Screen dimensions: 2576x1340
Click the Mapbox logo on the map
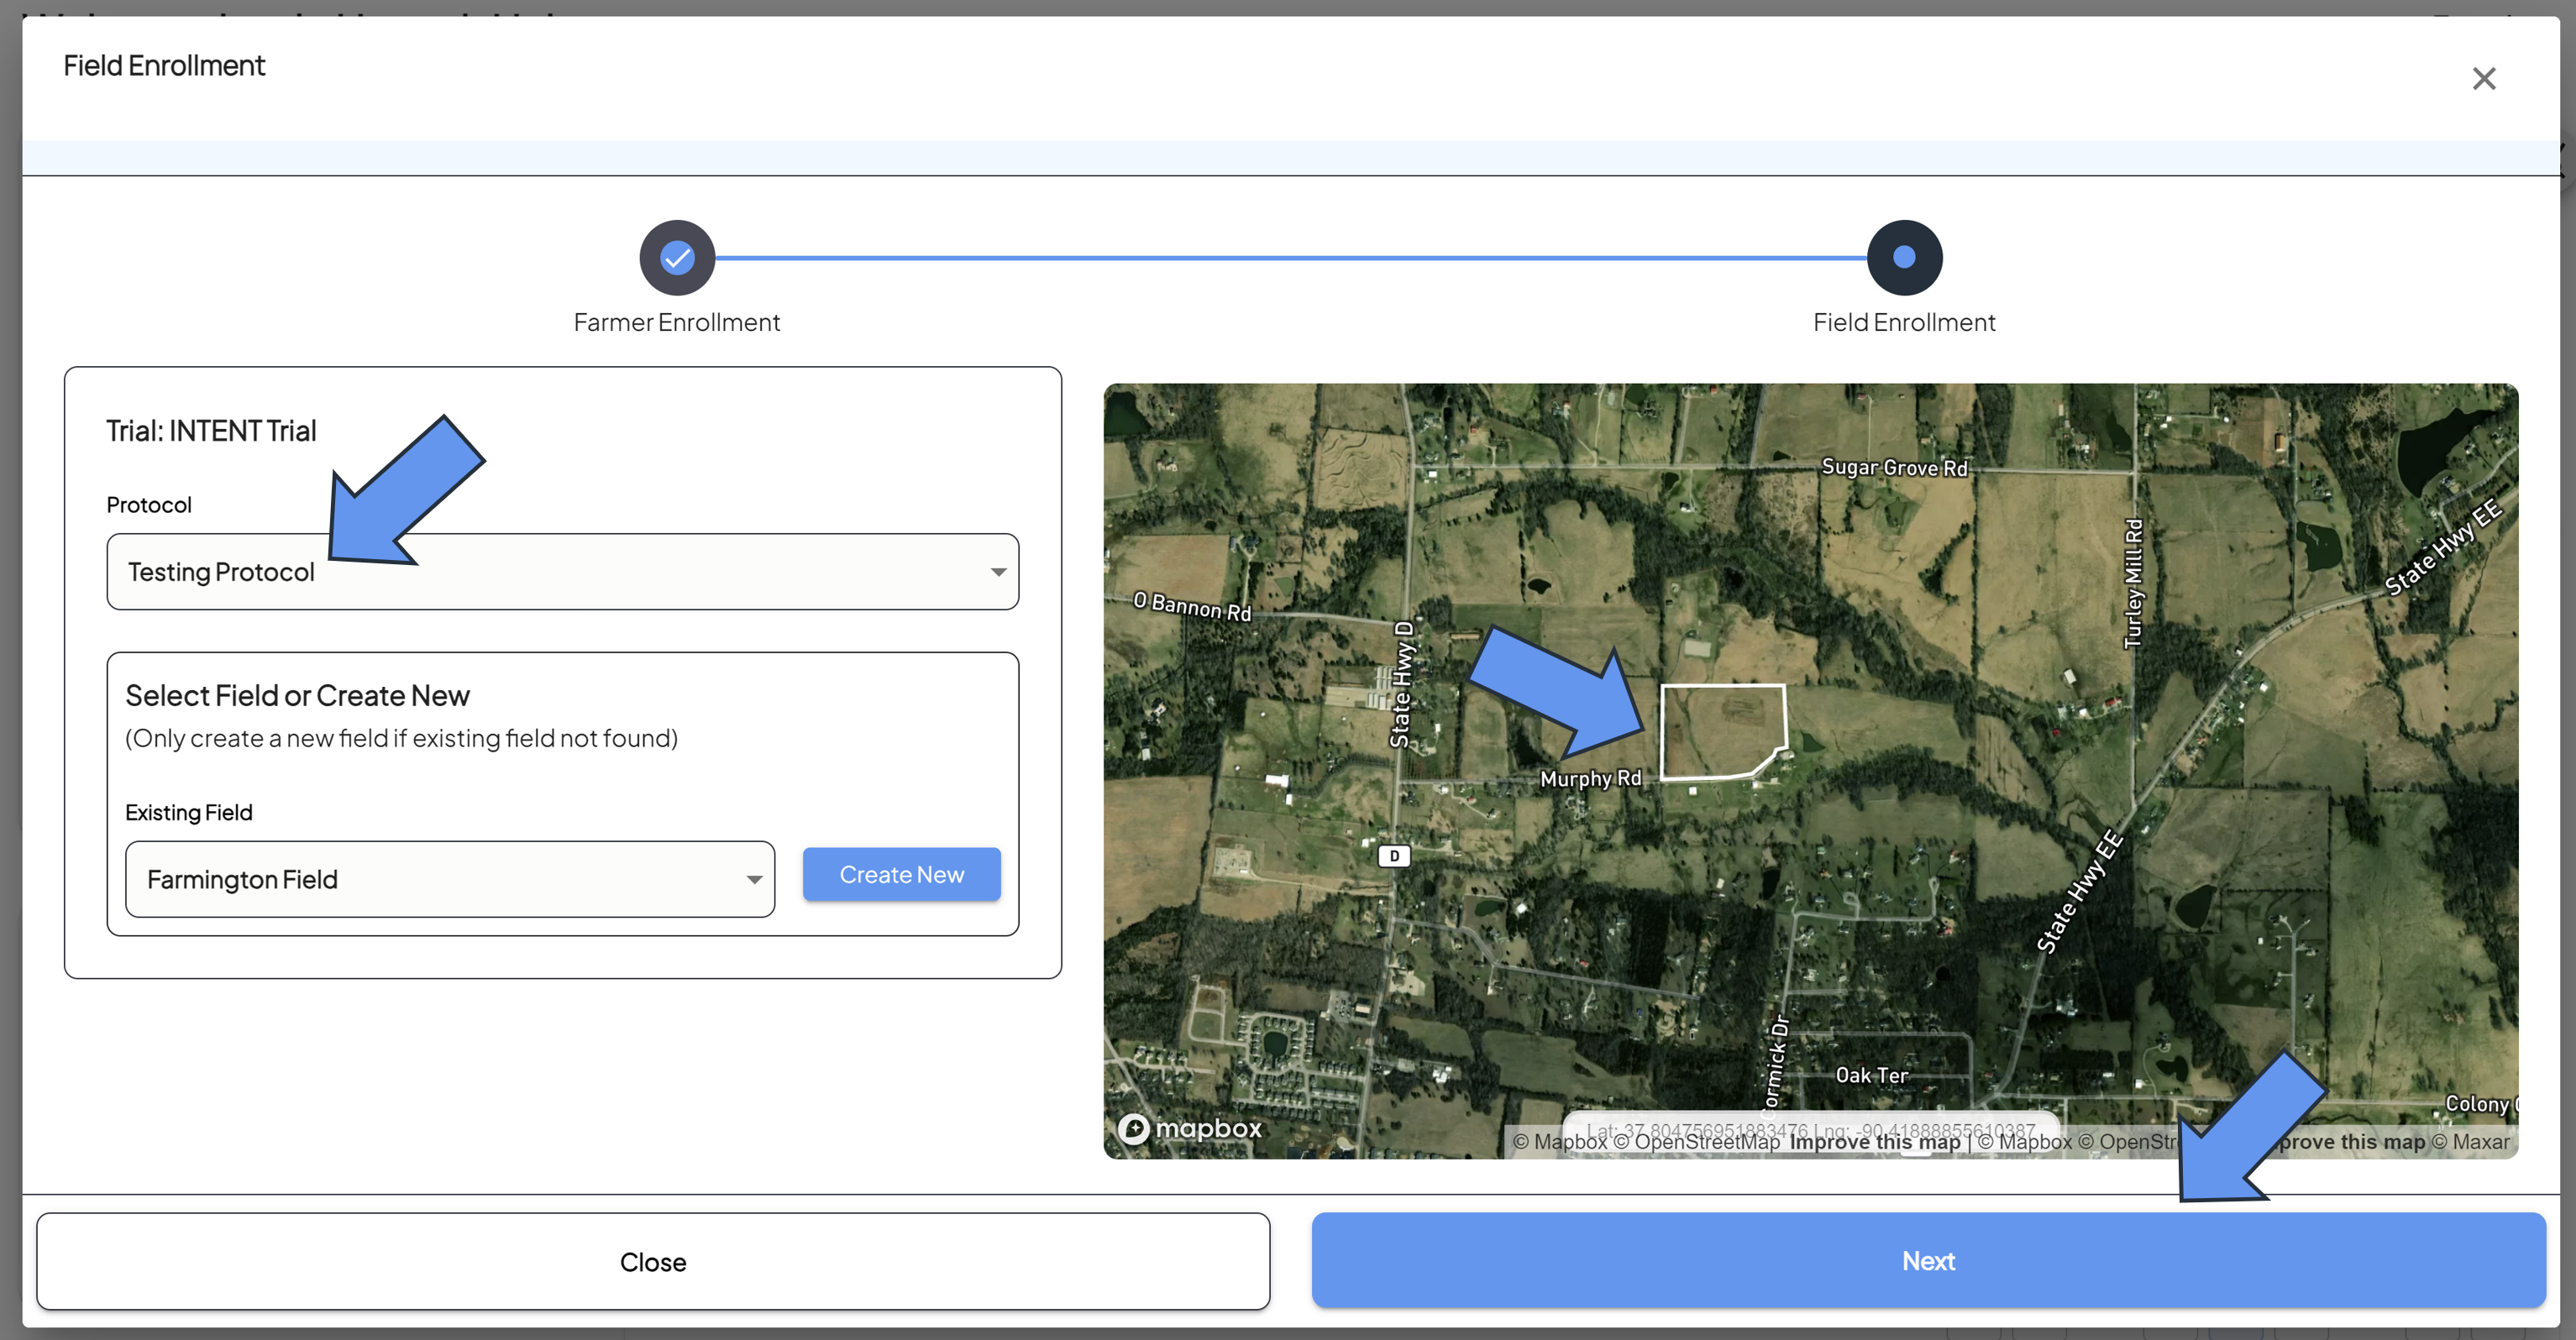pos(1189,1128)
